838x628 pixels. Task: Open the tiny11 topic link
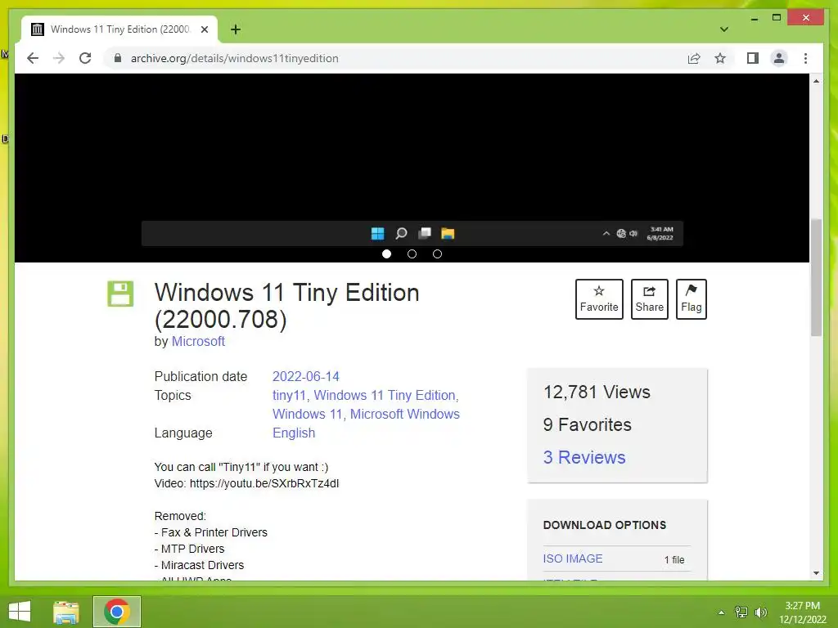[289, 395]
